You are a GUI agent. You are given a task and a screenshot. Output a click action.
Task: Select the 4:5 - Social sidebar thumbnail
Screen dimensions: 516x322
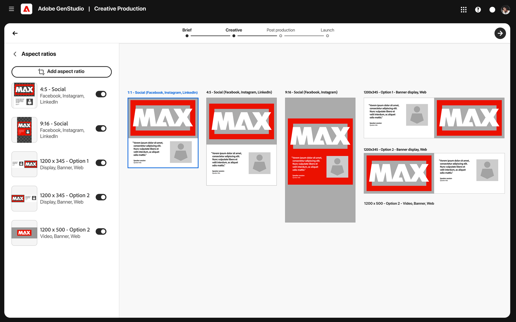click(x=24, y=96)
